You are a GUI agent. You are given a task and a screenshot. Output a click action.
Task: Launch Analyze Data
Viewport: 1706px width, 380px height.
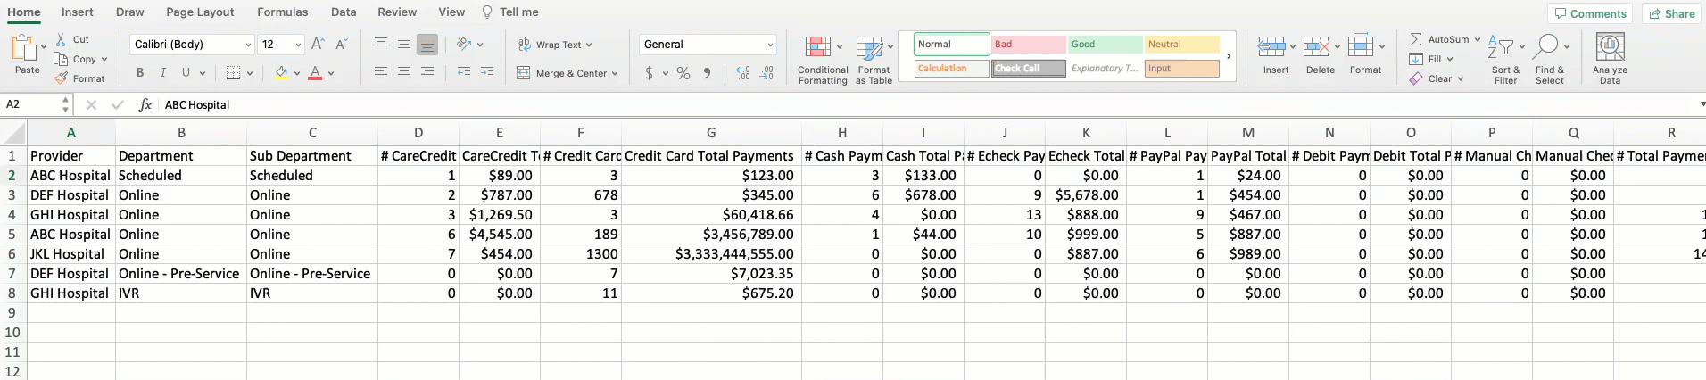point(1610,48)
